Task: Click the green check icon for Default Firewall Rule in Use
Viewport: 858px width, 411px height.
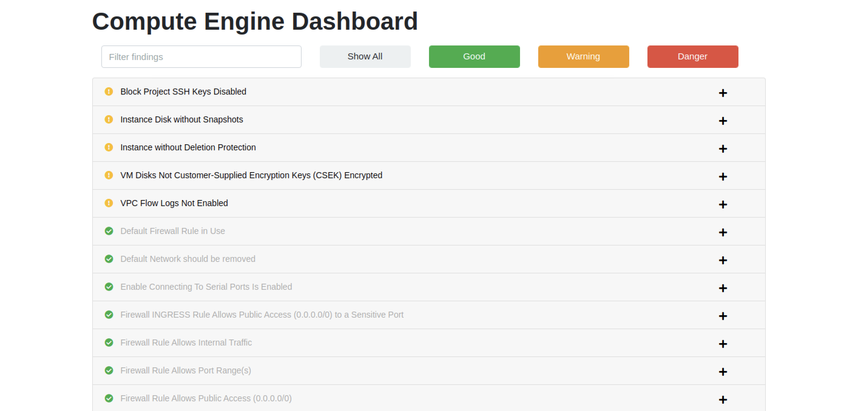Action: click(109, 231)
